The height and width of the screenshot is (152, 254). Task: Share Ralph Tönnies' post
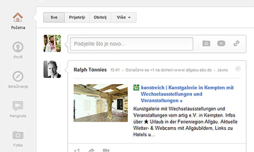pyautogui.click(x=92, y=150)
